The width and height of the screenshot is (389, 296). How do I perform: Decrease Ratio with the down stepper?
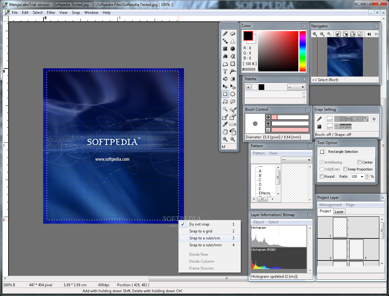(x=367, y=178)
